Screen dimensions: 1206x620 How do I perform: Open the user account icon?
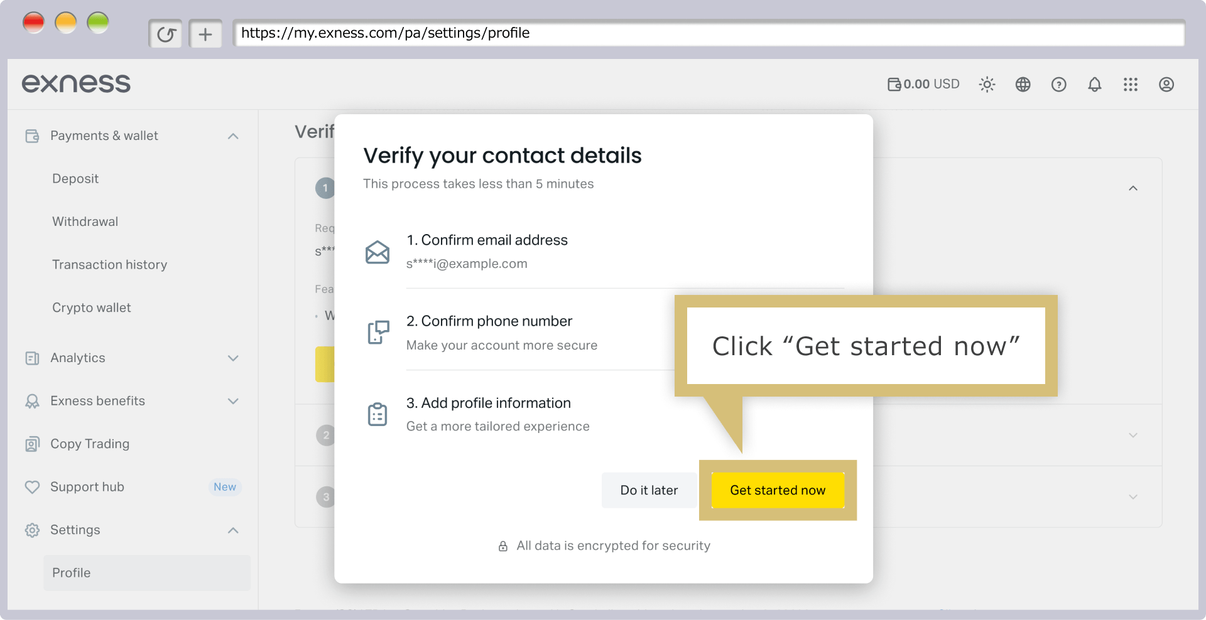[1166, 84]
